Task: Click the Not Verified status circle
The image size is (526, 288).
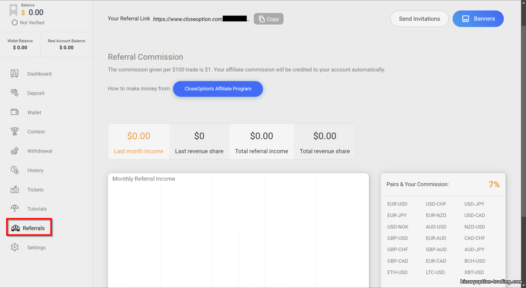Action: [x=15, y=22]
